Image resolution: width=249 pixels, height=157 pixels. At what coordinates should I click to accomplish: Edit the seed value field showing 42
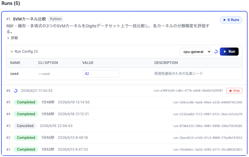(x=101, y=74)
